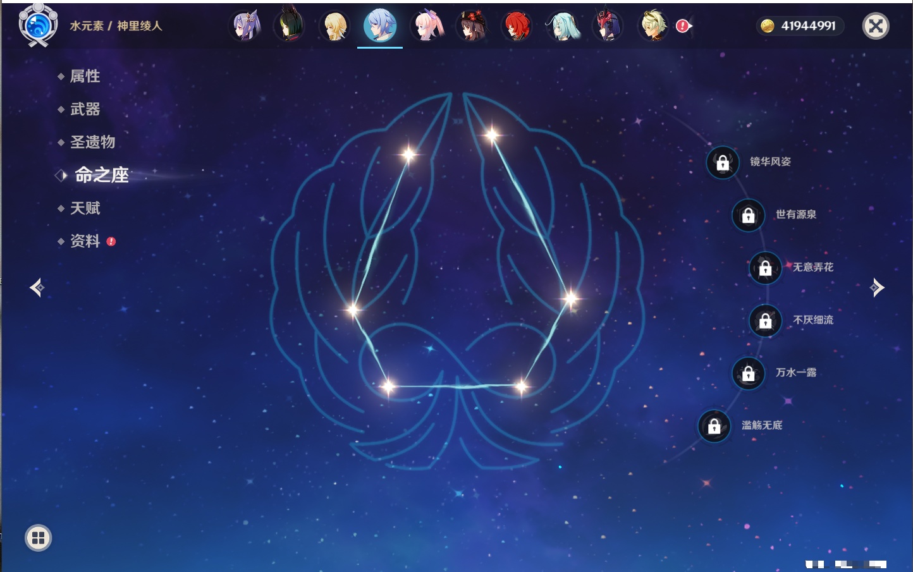Select the highlighted blue-haired Ayato portrait
Viewport: 913px width, 572px height.
pyautogui.click(x=380, y=26)
